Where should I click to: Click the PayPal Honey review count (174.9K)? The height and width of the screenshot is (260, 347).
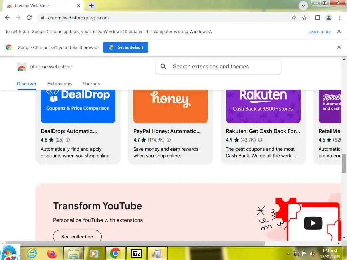click(x=156, y=140)
